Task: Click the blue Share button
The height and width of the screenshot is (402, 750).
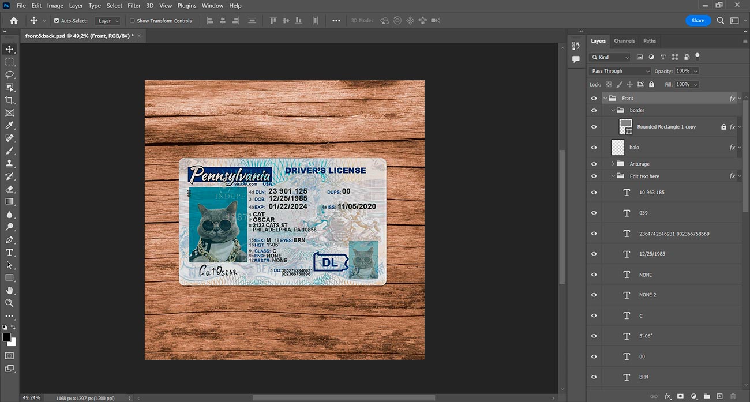Action: (698, 20)
